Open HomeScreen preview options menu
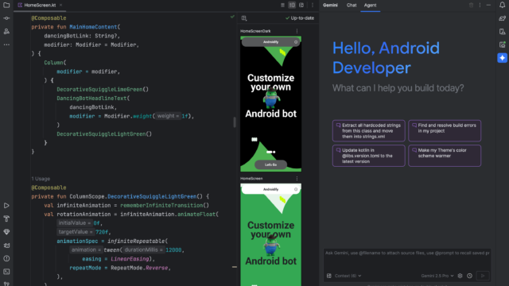The width and height of the screenshot is (509, 286). [x=297, y=178]
